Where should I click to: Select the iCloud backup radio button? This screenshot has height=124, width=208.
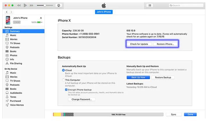click(x=64, y=70)
